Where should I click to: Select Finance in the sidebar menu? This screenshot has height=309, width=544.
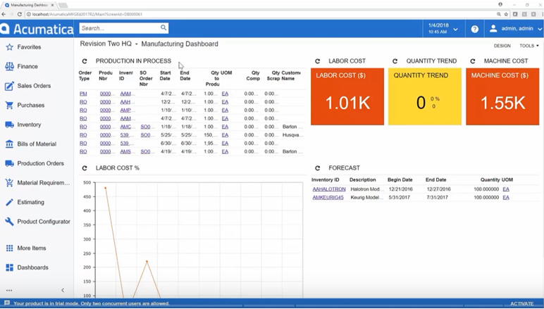(27, 66)
